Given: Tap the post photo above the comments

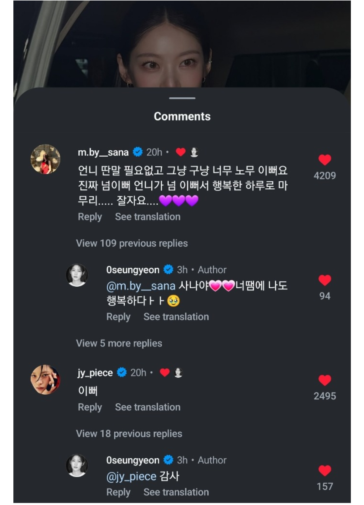Looking at the screenshot, I should [x=182, y=45].
